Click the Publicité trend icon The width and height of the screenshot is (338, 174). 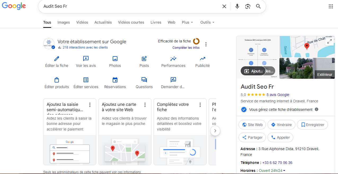tap(203, 59)
